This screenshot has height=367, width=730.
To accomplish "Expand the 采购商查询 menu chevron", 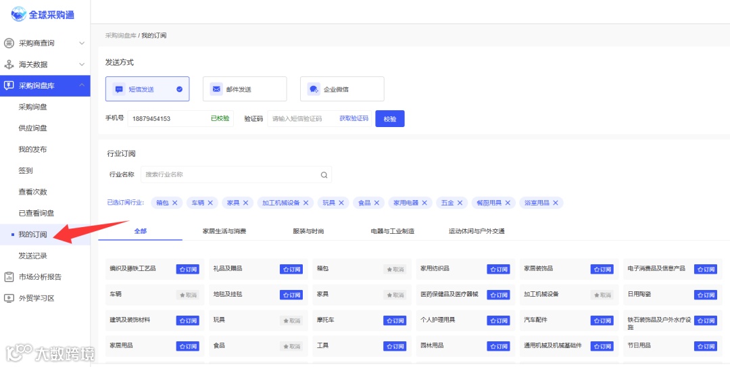I will (x=82, y=43).
